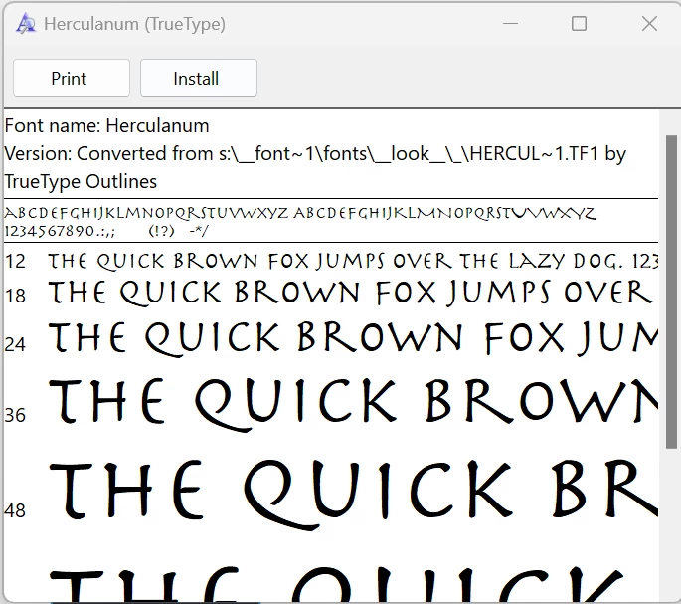This screenshot has height=604, width=681.
Task: Click the 12-point pangram sample line
Action: tap(353, 262)
